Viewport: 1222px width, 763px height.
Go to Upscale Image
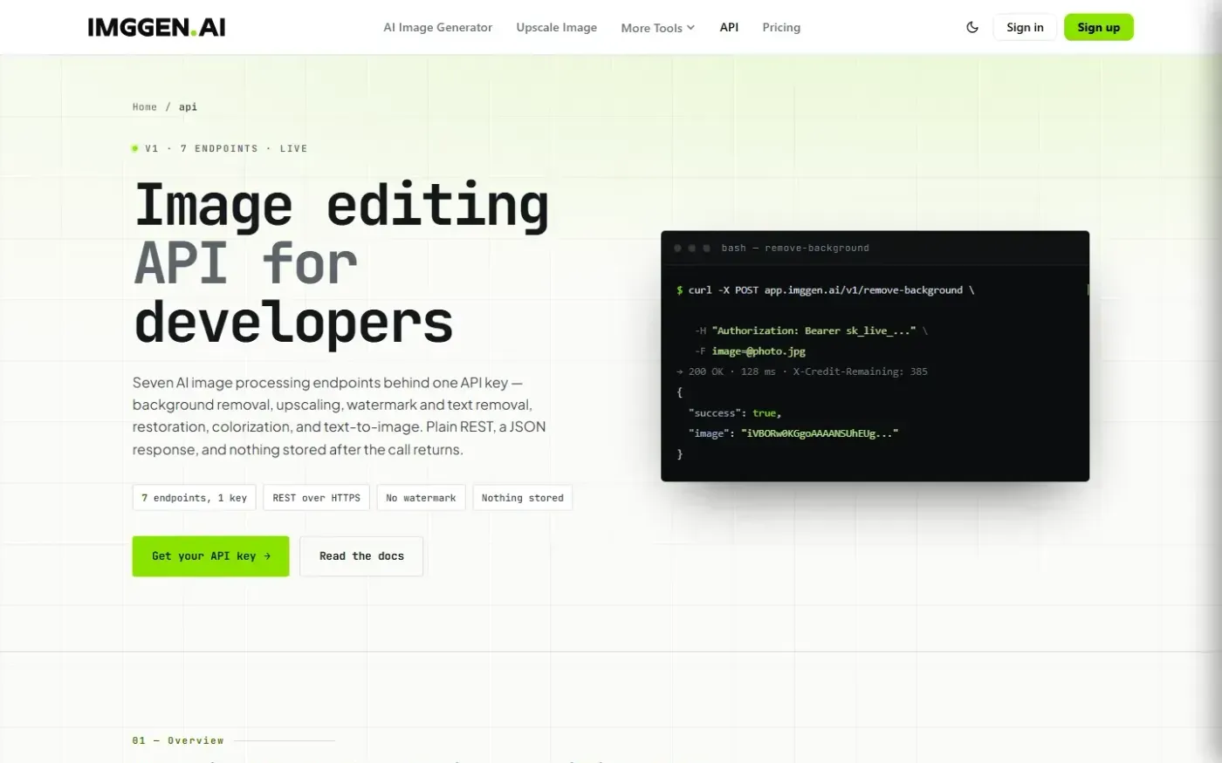557,27
